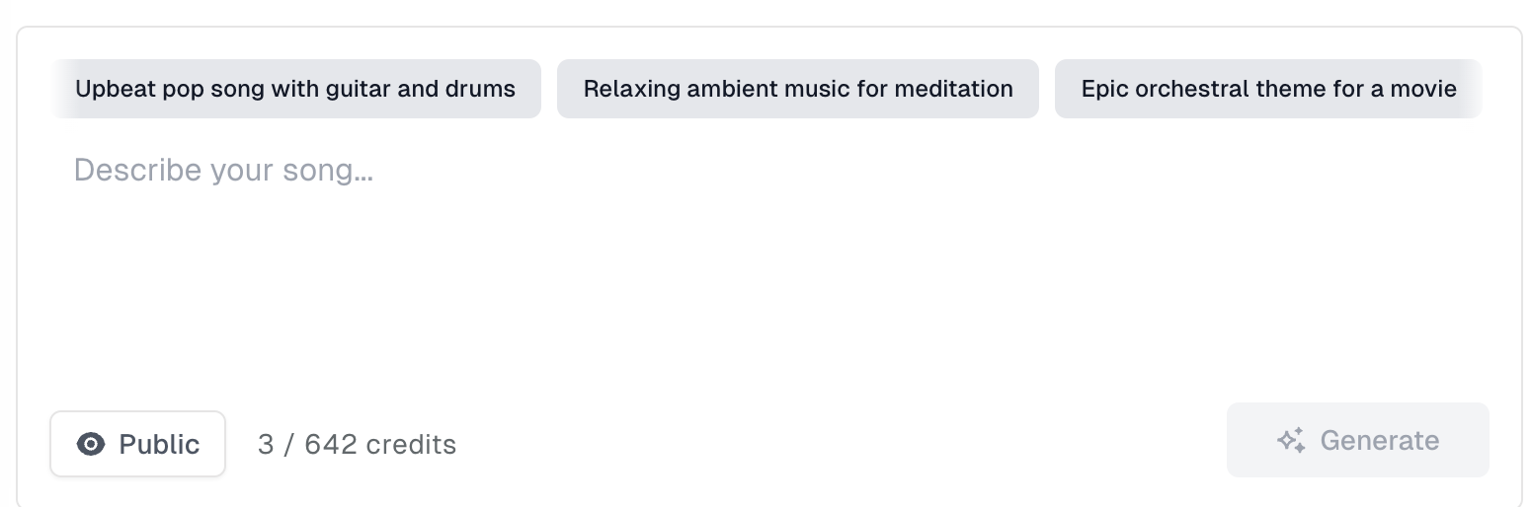Choose the "Relaxing ambient music for meditation" chip
Screen dimensions: 1531x507
click(797, 89)
